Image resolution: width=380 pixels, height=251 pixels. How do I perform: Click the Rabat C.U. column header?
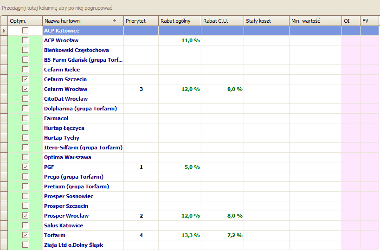(222, 21)
